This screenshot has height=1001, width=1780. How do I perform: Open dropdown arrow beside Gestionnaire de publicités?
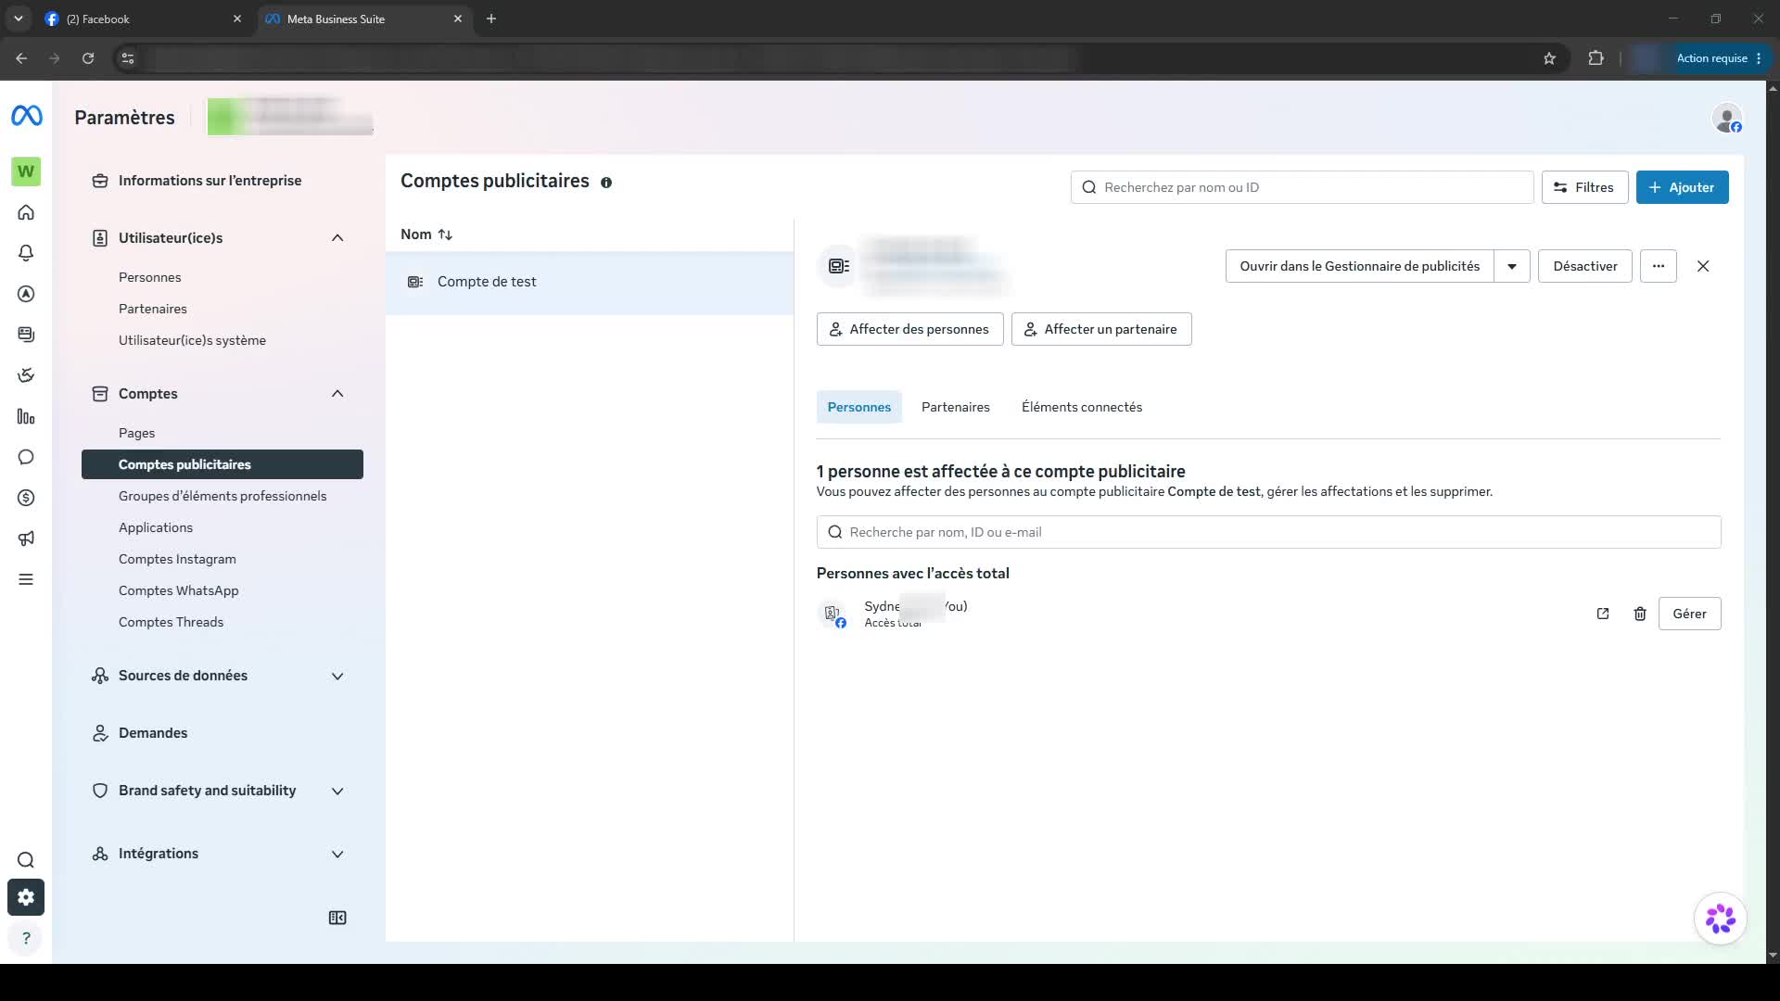pyautogui.click(x=1512, y=266)
